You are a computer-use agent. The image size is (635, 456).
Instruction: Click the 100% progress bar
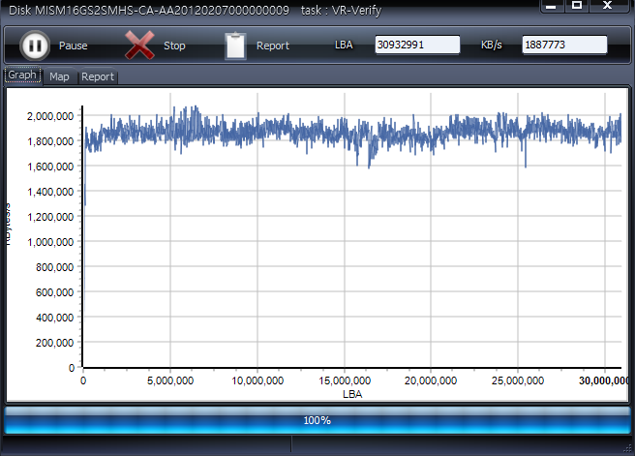317,421
